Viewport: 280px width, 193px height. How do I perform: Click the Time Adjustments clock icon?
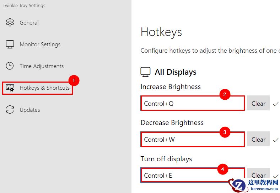click(10, 66)
